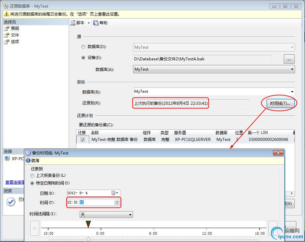Open the disabled MyTest source database dropdown
Screen dimensions: 305x242
coord(214,47)
